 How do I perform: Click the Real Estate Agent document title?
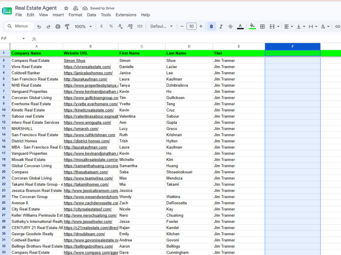click(x=36, y=8)
